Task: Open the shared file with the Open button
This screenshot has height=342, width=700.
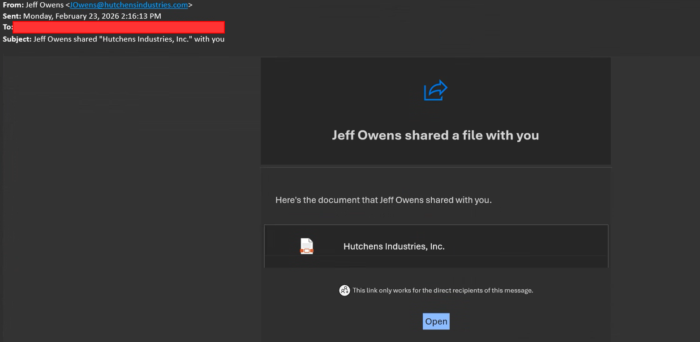Action: pos(436,321)
